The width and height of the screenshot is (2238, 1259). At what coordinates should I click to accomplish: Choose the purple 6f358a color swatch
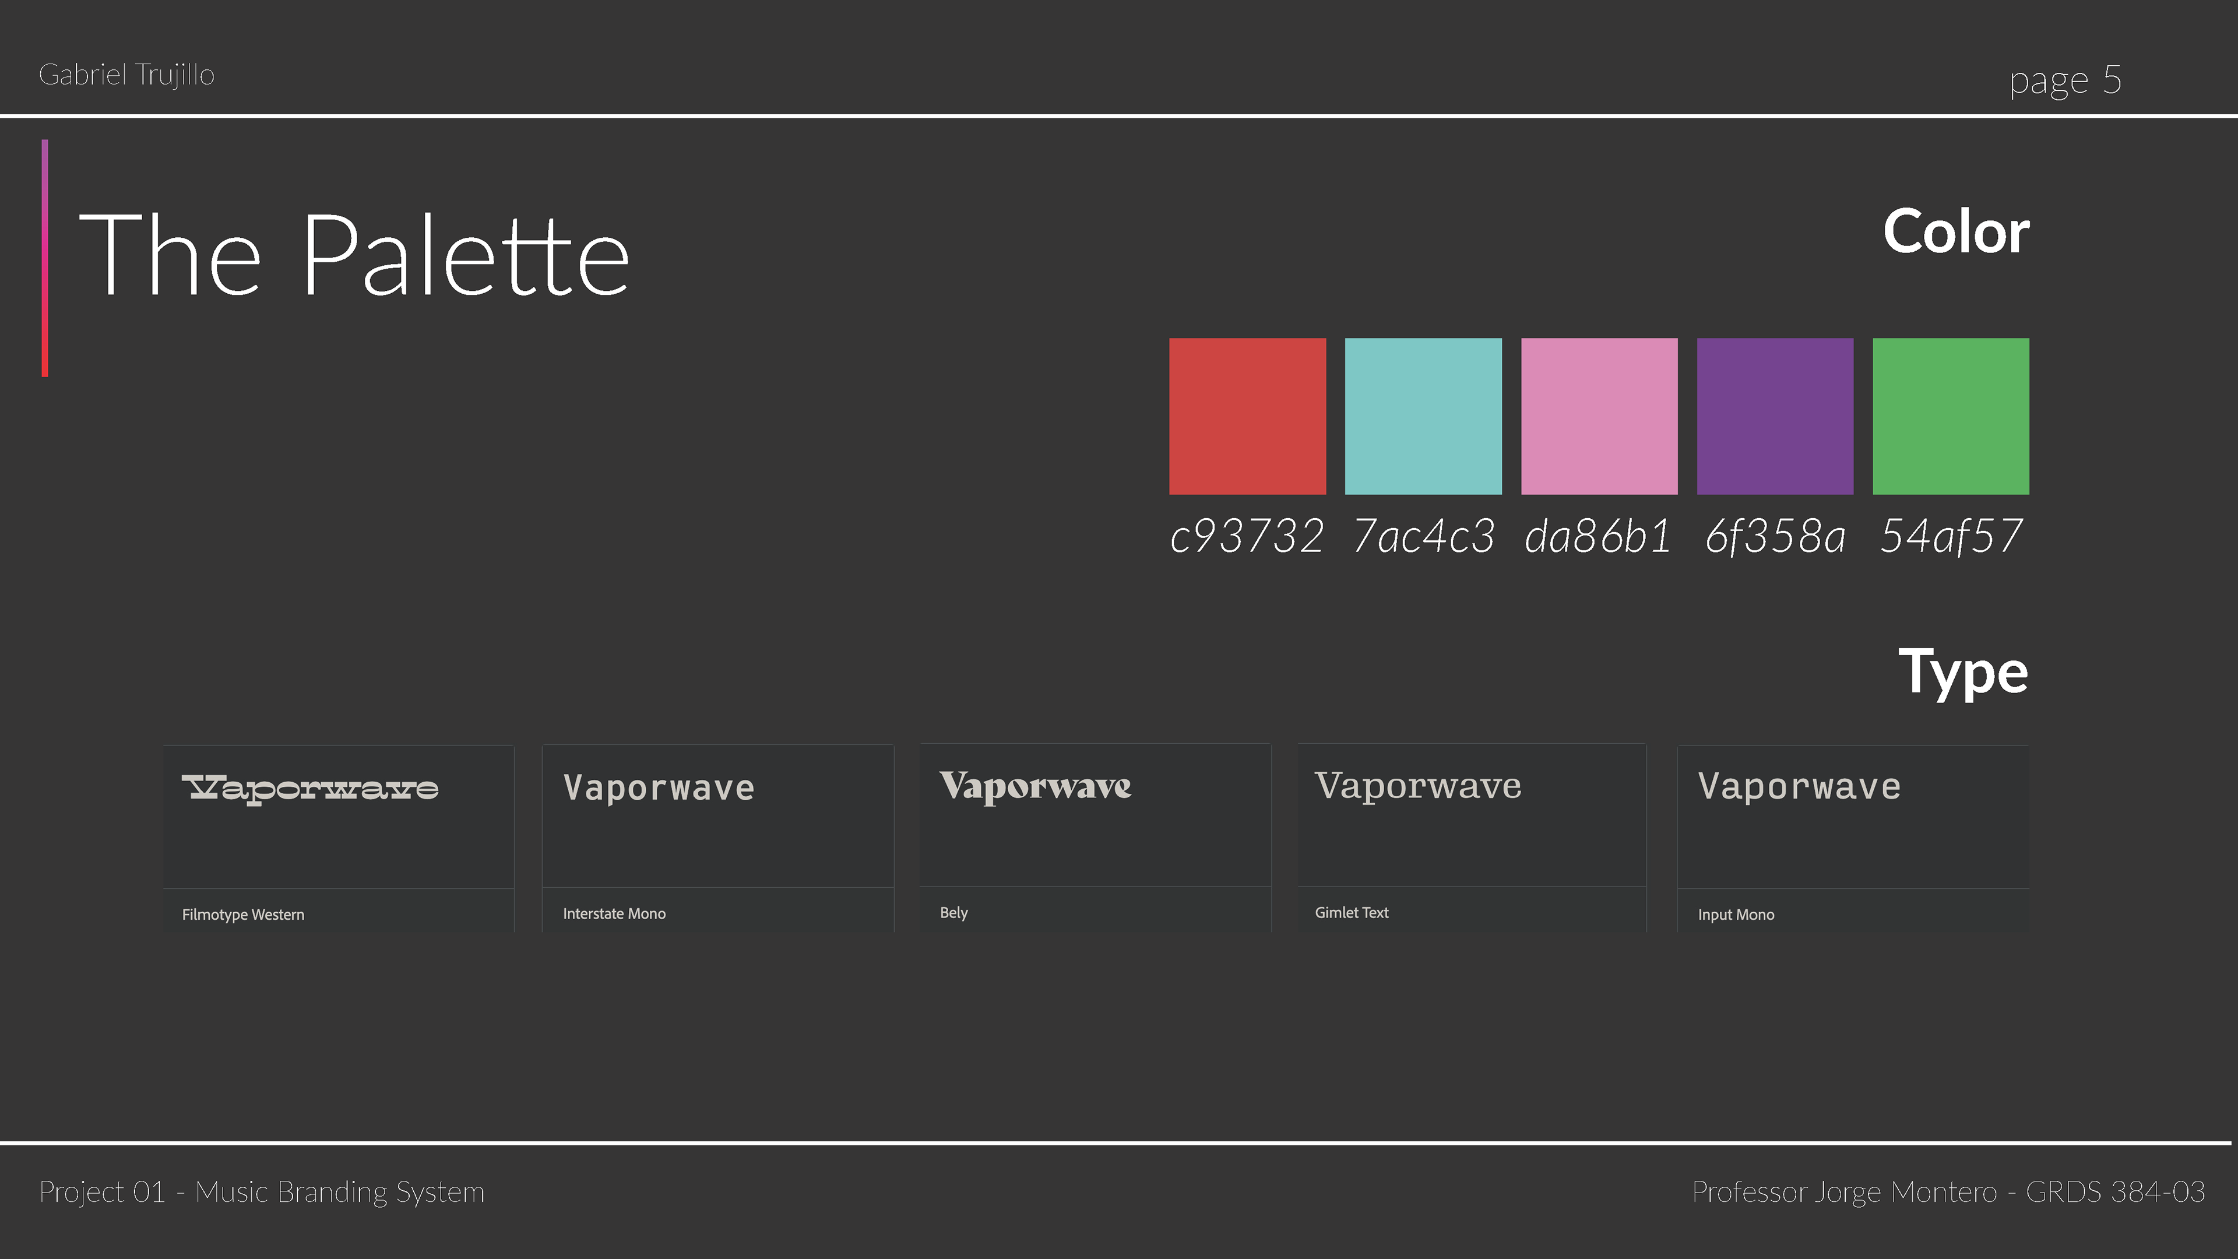pos(1774,416)
